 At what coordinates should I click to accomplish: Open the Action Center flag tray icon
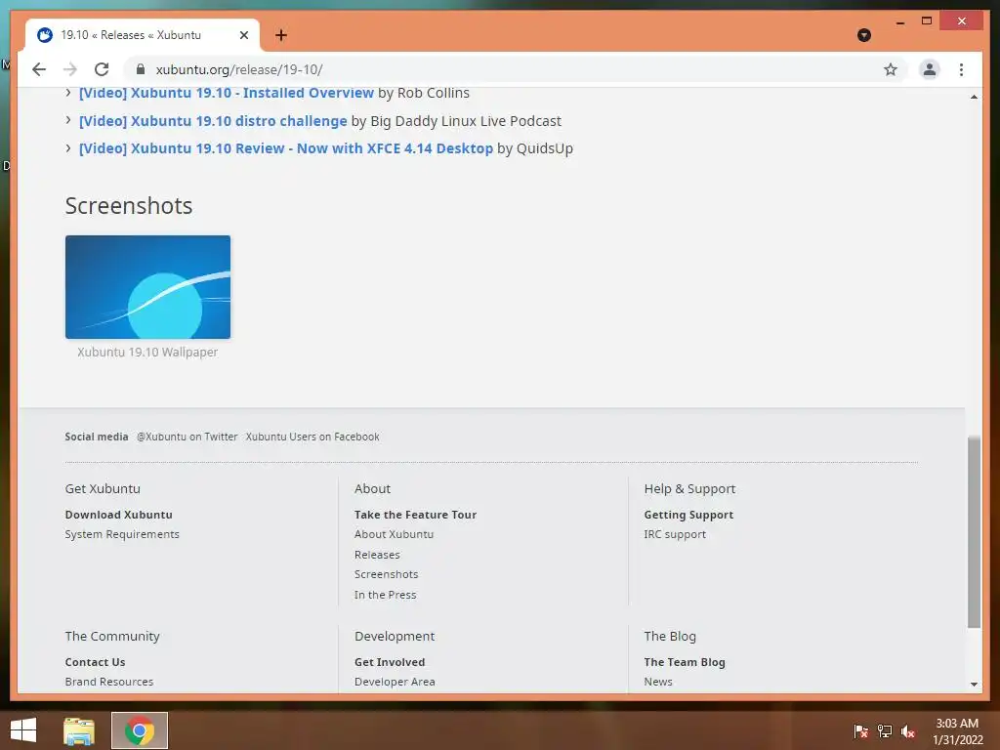pos(860,731)
